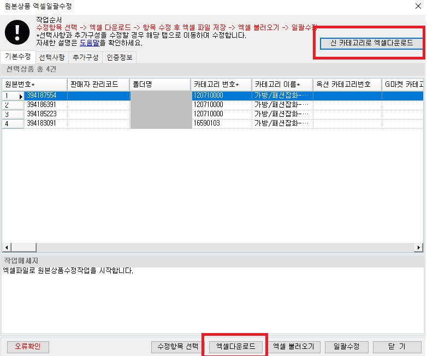Open the 인증정보 tab
427x356 pixels.
120,57
